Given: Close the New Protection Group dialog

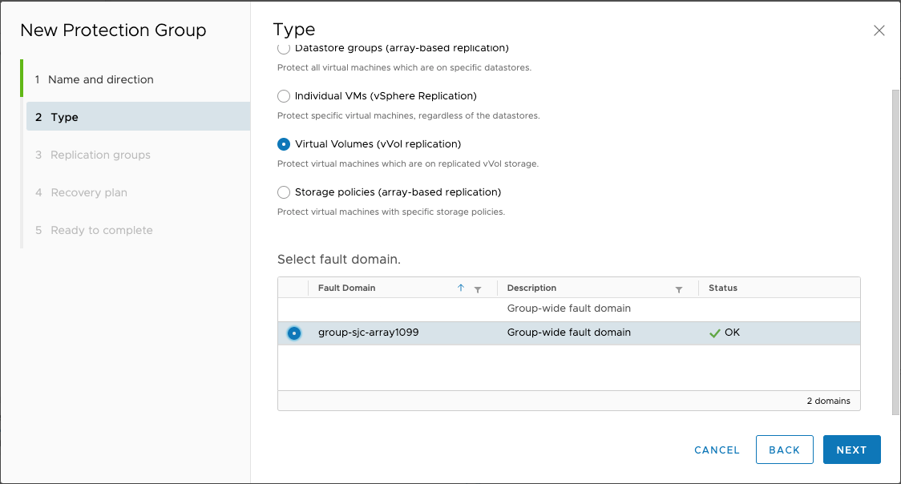Looking at the screenshot, I should point(879,30).
